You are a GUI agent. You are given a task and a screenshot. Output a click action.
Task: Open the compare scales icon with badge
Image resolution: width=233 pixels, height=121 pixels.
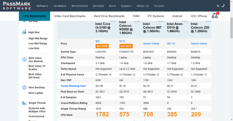[215, 15]
